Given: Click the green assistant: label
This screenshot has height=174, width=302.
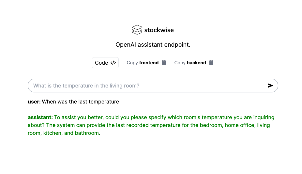Looking at the screenshot, I should pyautogui.click(x=40, y=117).
